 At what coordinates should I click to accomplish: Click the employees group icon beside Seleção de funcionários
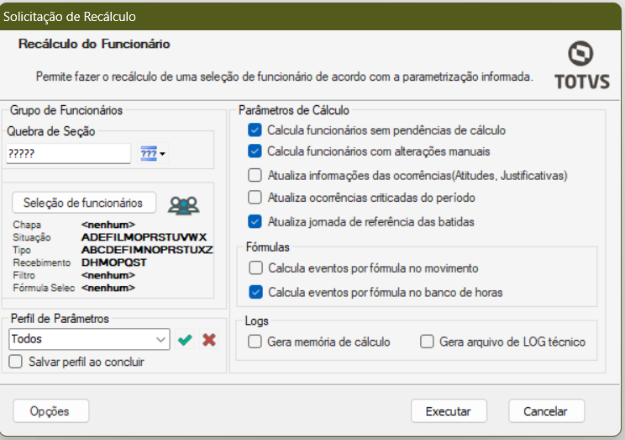pyautogui.click(x=183, y=205)
